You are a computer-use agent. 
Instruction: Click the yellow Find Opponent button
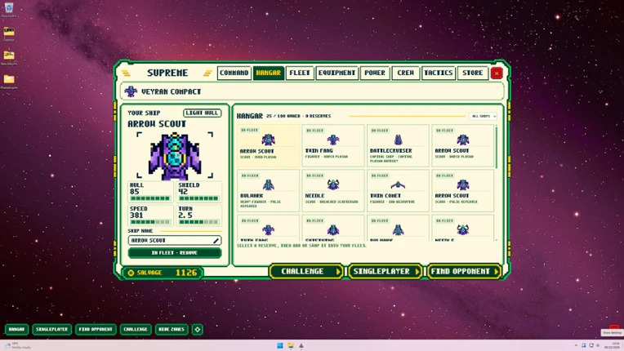coord(464,272)
